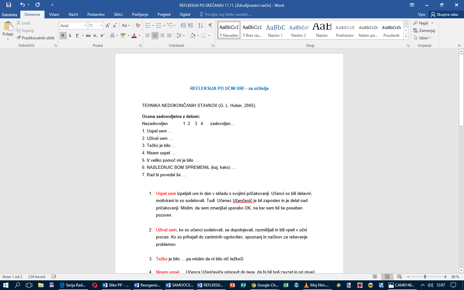Switch to the Pregled tab

point(164,15)
